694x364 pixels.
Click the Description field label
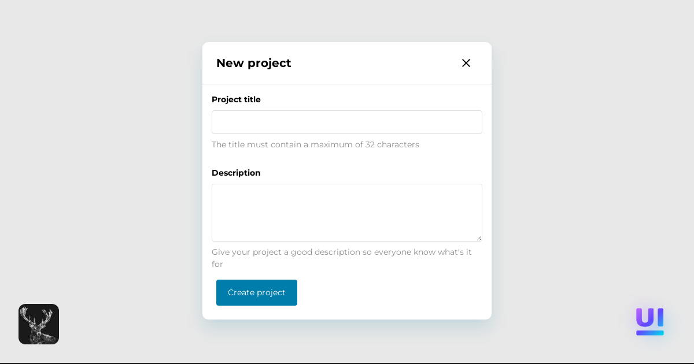(236, 173)
